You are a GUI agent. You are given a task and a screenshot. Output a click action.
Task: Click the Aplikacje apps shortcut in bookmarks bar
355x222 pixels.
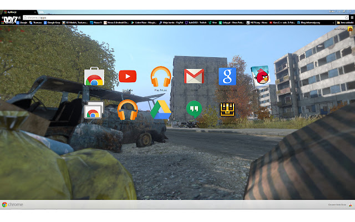click(8, 23)
